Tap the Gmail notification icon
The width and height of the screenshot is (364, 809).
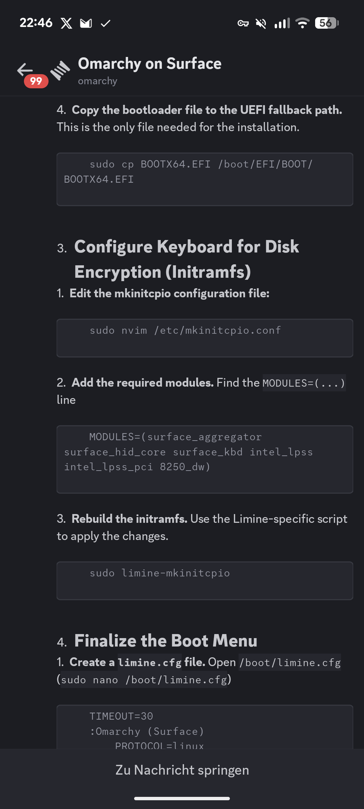[x=86, y=23]
